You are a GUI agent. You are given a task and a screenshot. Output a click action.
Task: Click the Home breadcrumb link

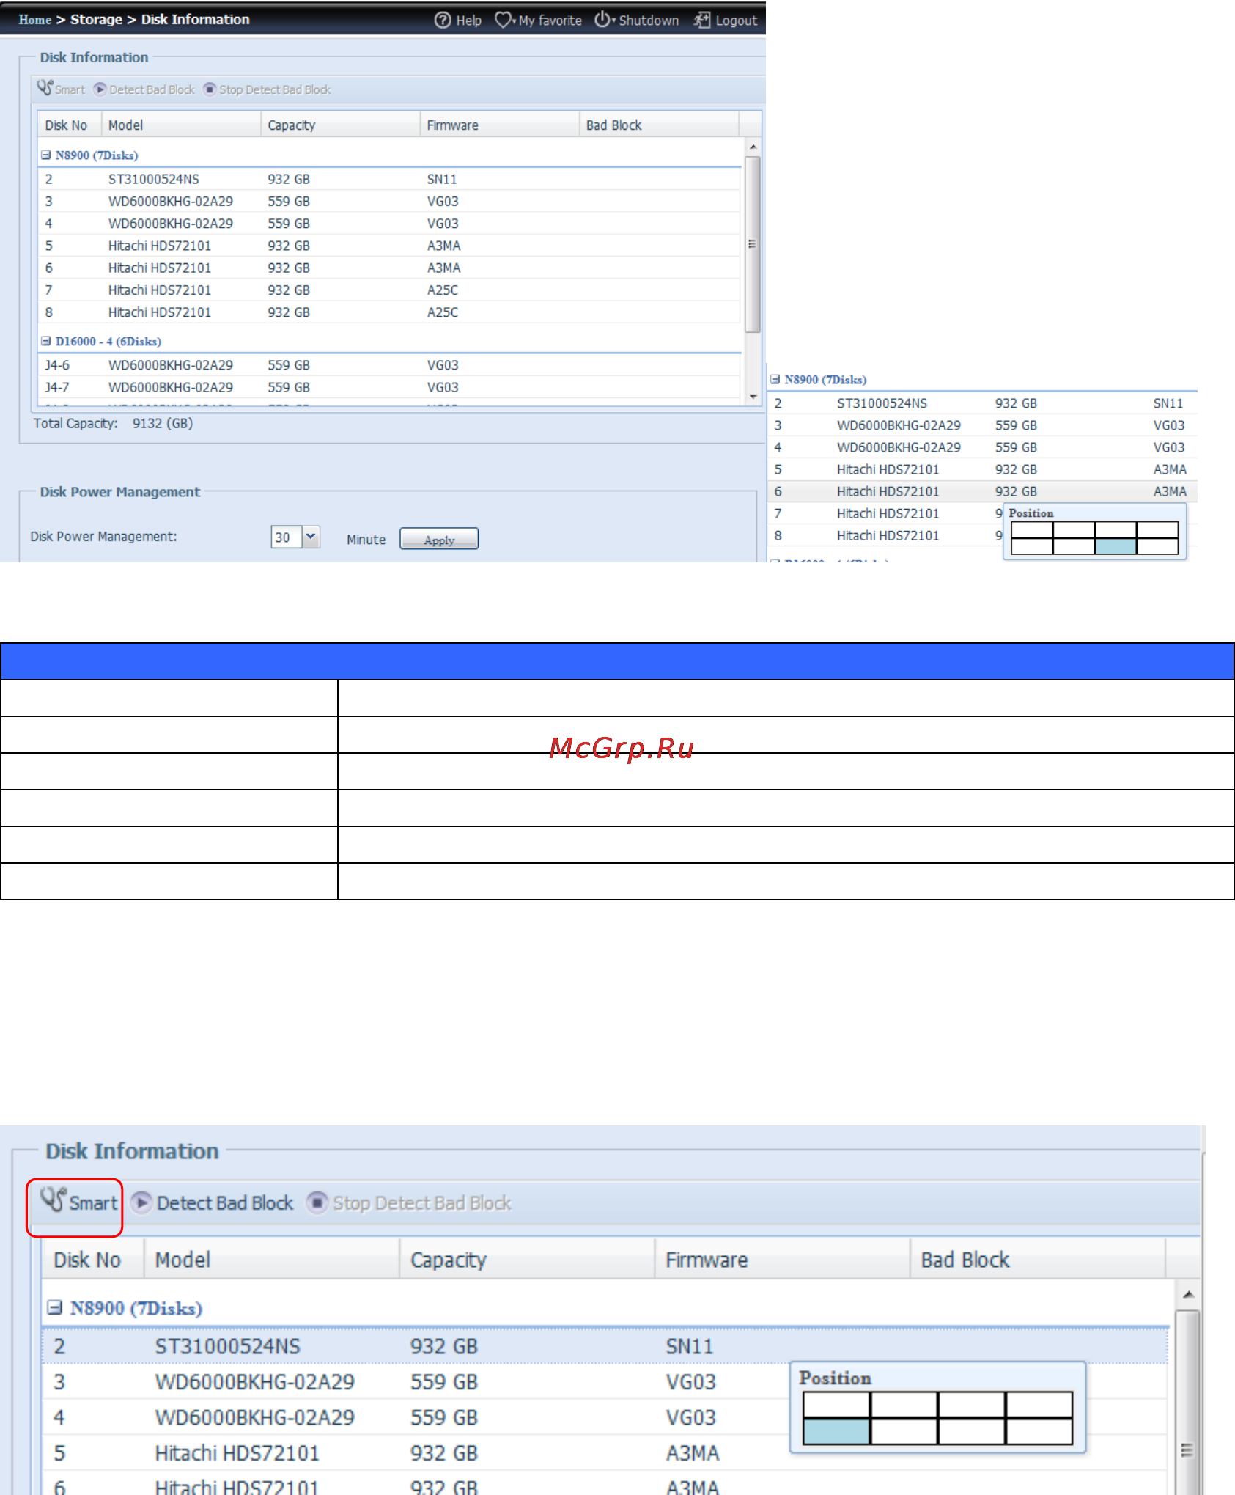click(34, 20)
